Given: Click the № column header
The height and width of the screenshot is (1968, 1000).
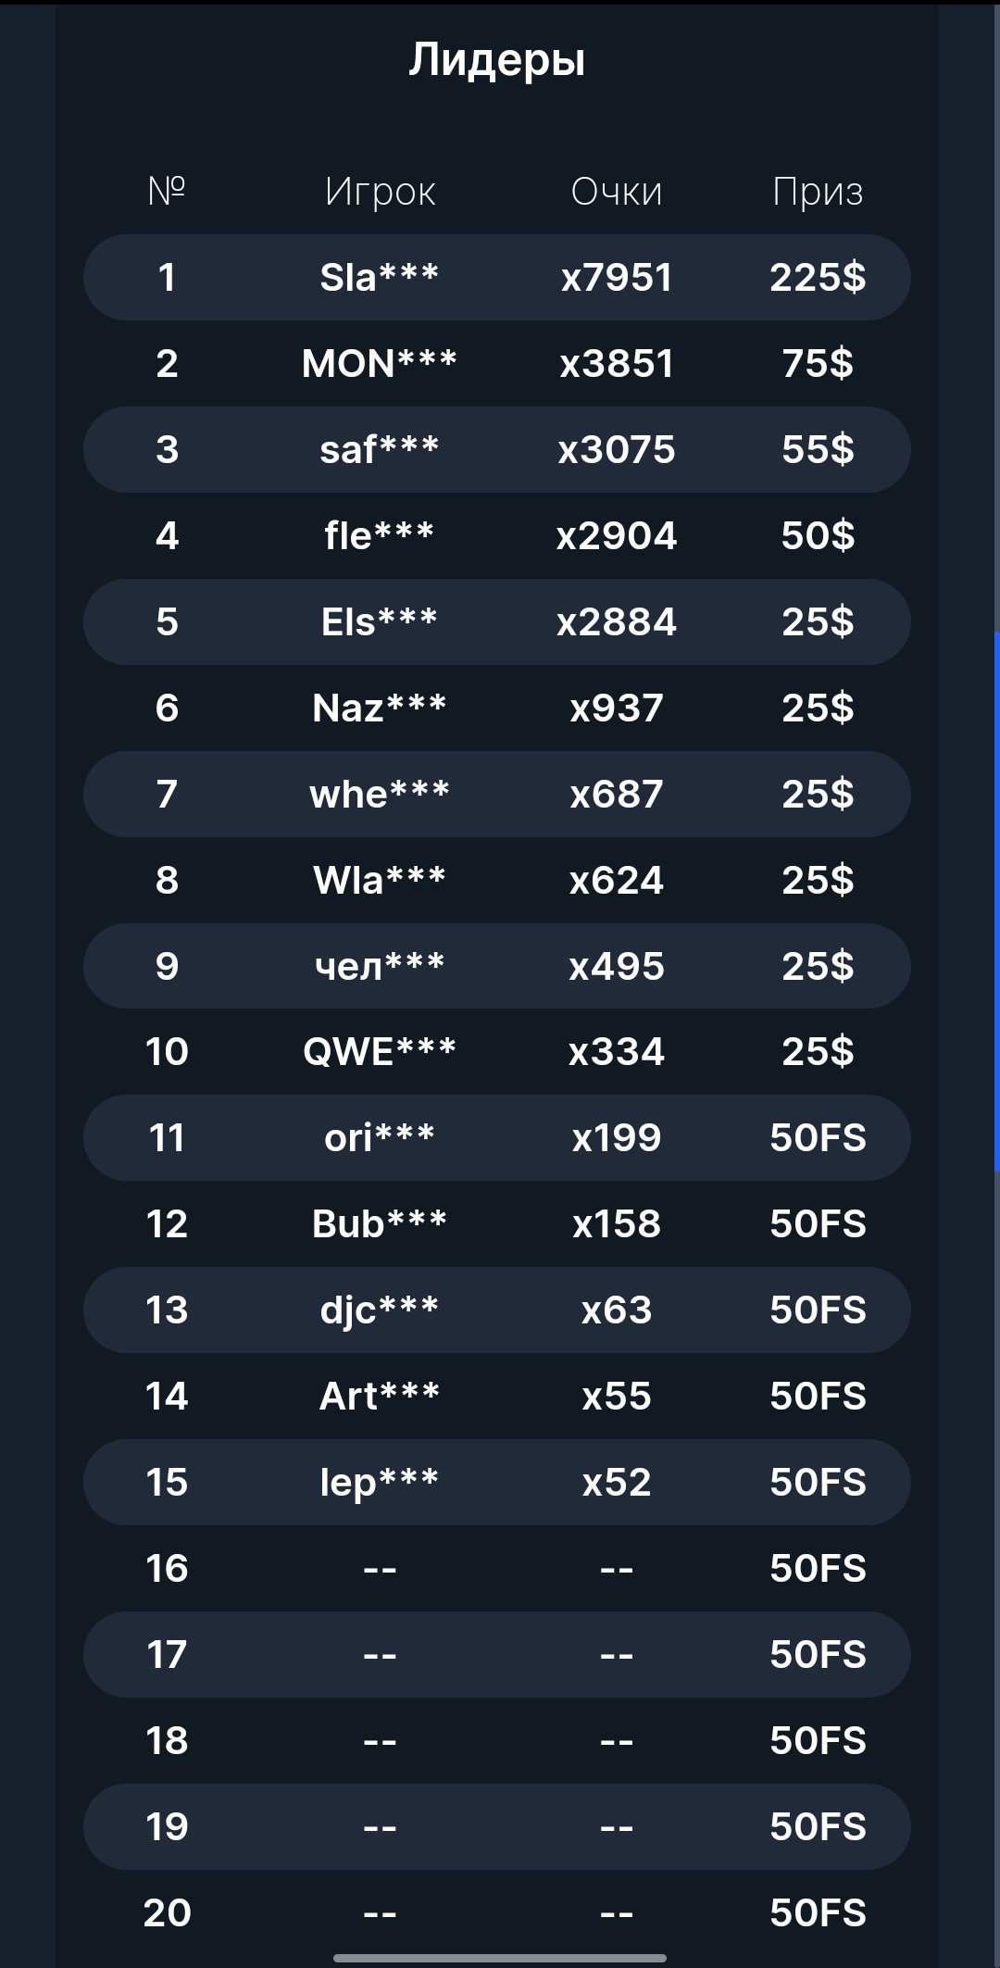Looking at the screenshot, I should [x=167, y=190].
